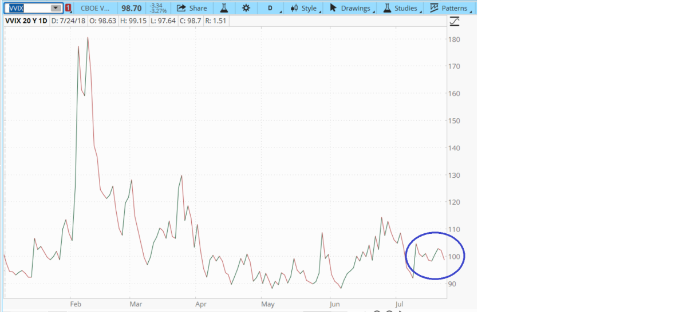The height and width of the screenshot is (335, 687).
Task: Click the flask icon on Studies
Action: pos(387,8)
